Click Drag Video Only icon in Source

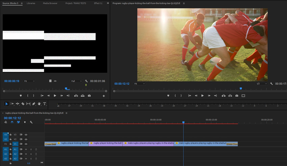[x=50, y=81]
